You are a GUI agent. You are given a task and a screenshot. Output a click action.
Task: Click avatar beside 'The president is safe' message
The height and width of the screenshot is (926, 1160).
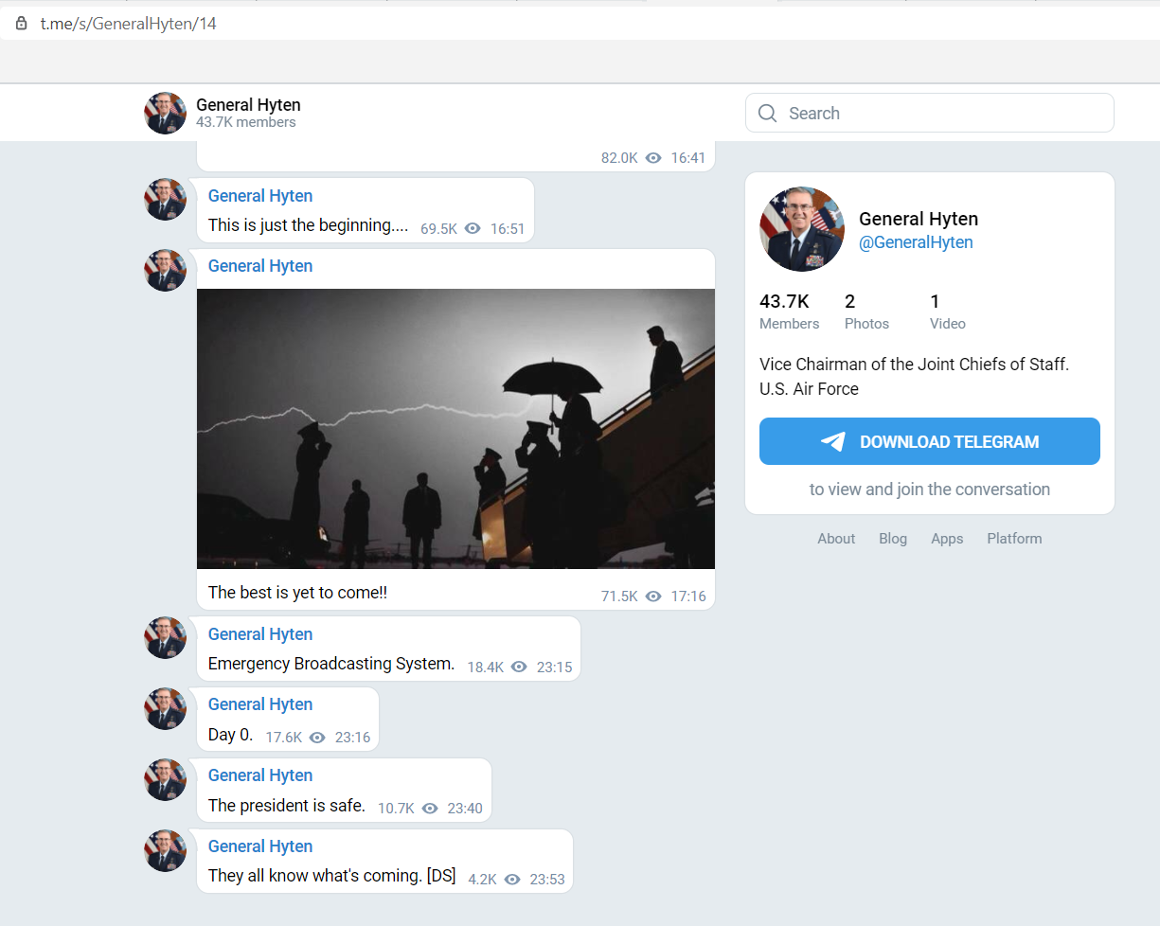[x=165, y=779]
